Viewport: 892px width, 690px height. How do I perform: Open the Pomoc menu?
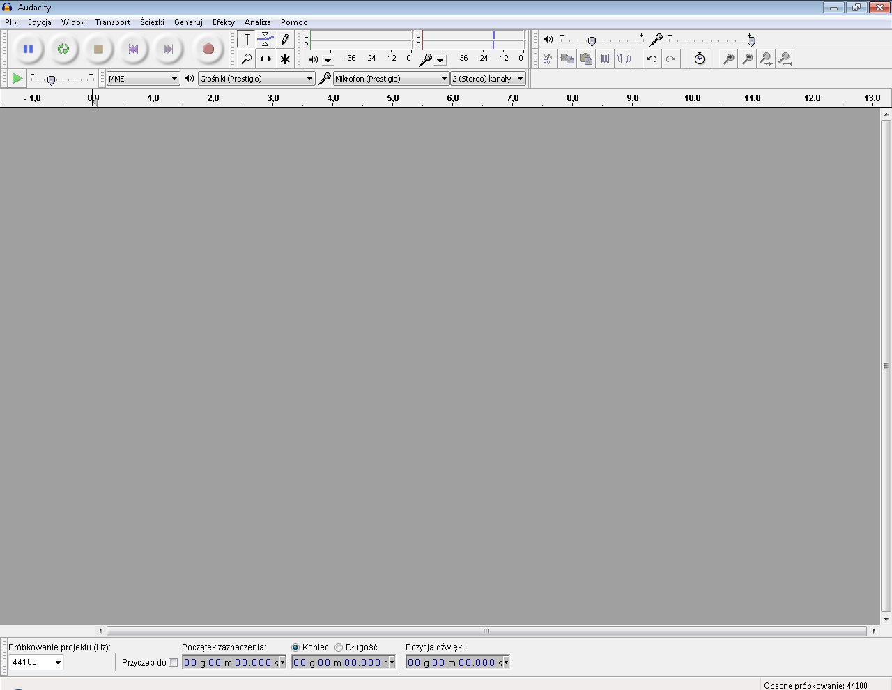pyautogui.click(x=294, y=22)
